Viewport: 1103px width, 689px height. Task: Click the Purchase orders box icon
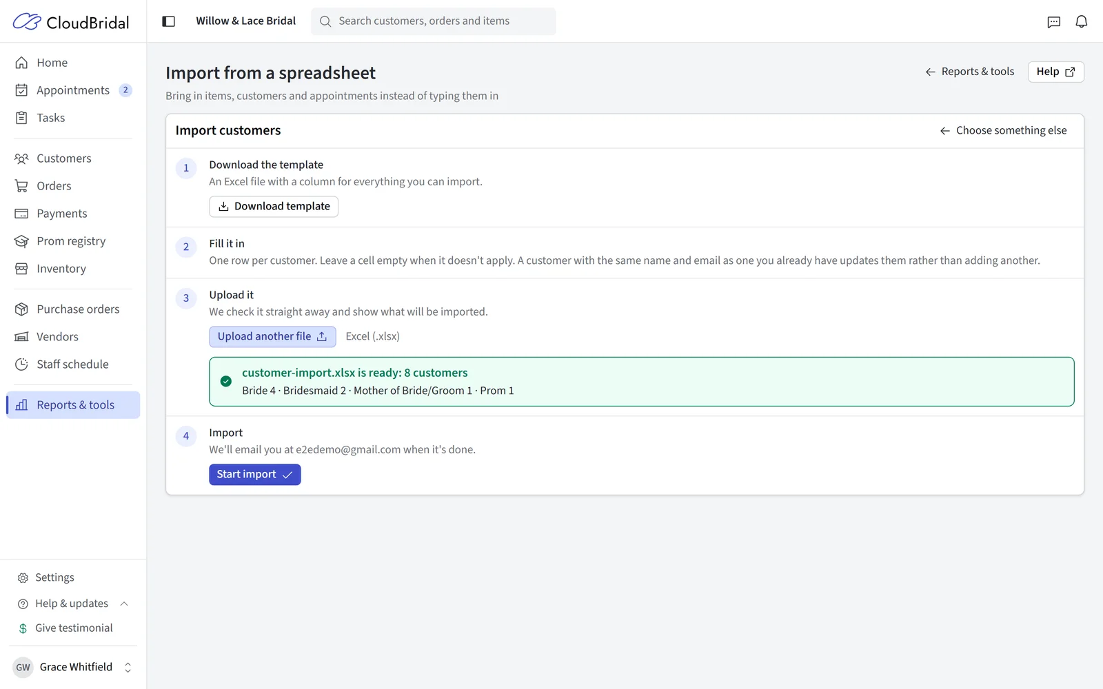pyautogui.click(x=22, y=309)
